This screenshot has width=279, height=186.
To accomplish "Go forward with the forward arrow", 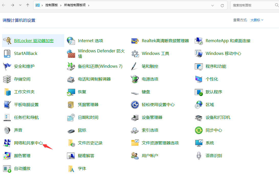I will (x=13, y=5).
